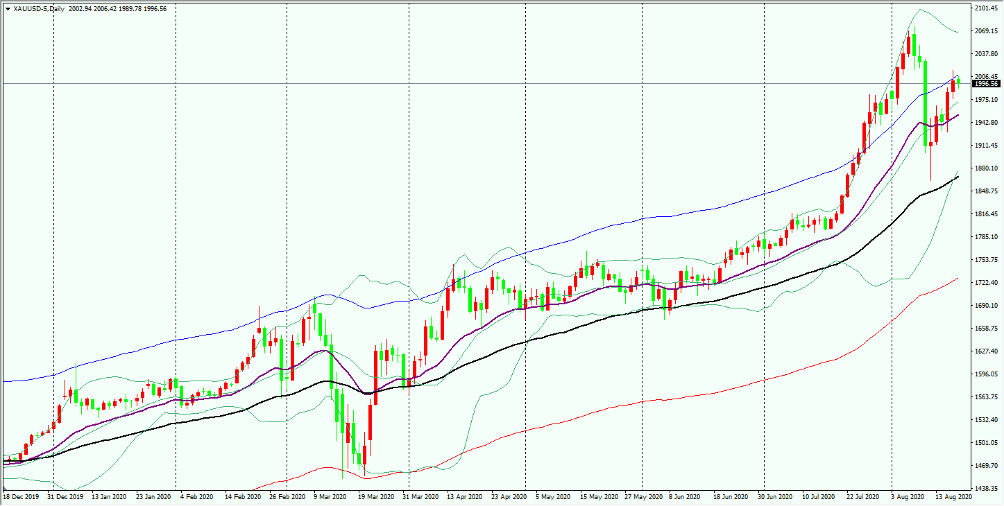Click the 2006.45 price axis label
This screenshot has width=1004, height=506.
987,77
